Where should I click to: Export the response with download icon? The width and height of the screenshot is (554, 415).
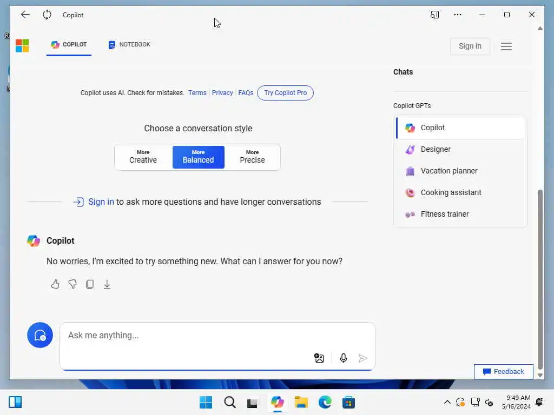[x=107, y=284]
